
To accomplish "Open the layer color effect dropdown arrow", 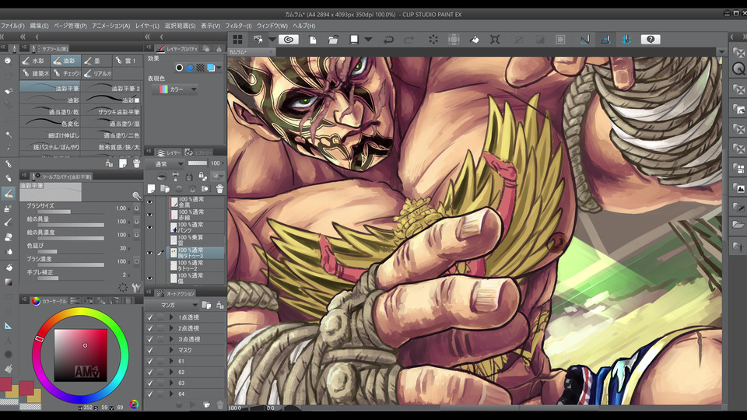I will 219,68.
